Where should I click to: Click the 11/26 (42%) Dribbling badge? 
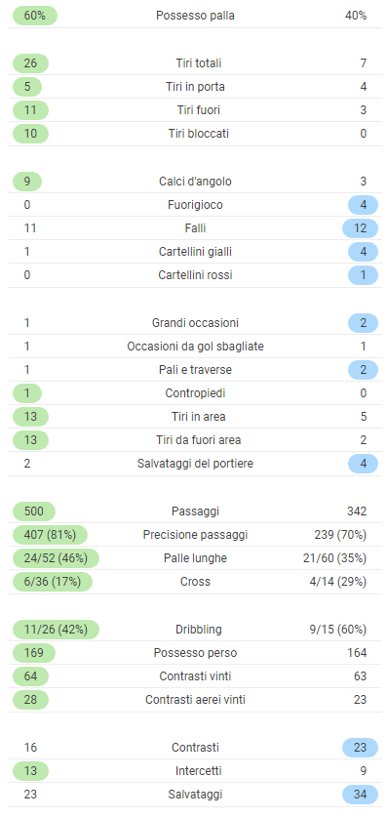point(56,630)
